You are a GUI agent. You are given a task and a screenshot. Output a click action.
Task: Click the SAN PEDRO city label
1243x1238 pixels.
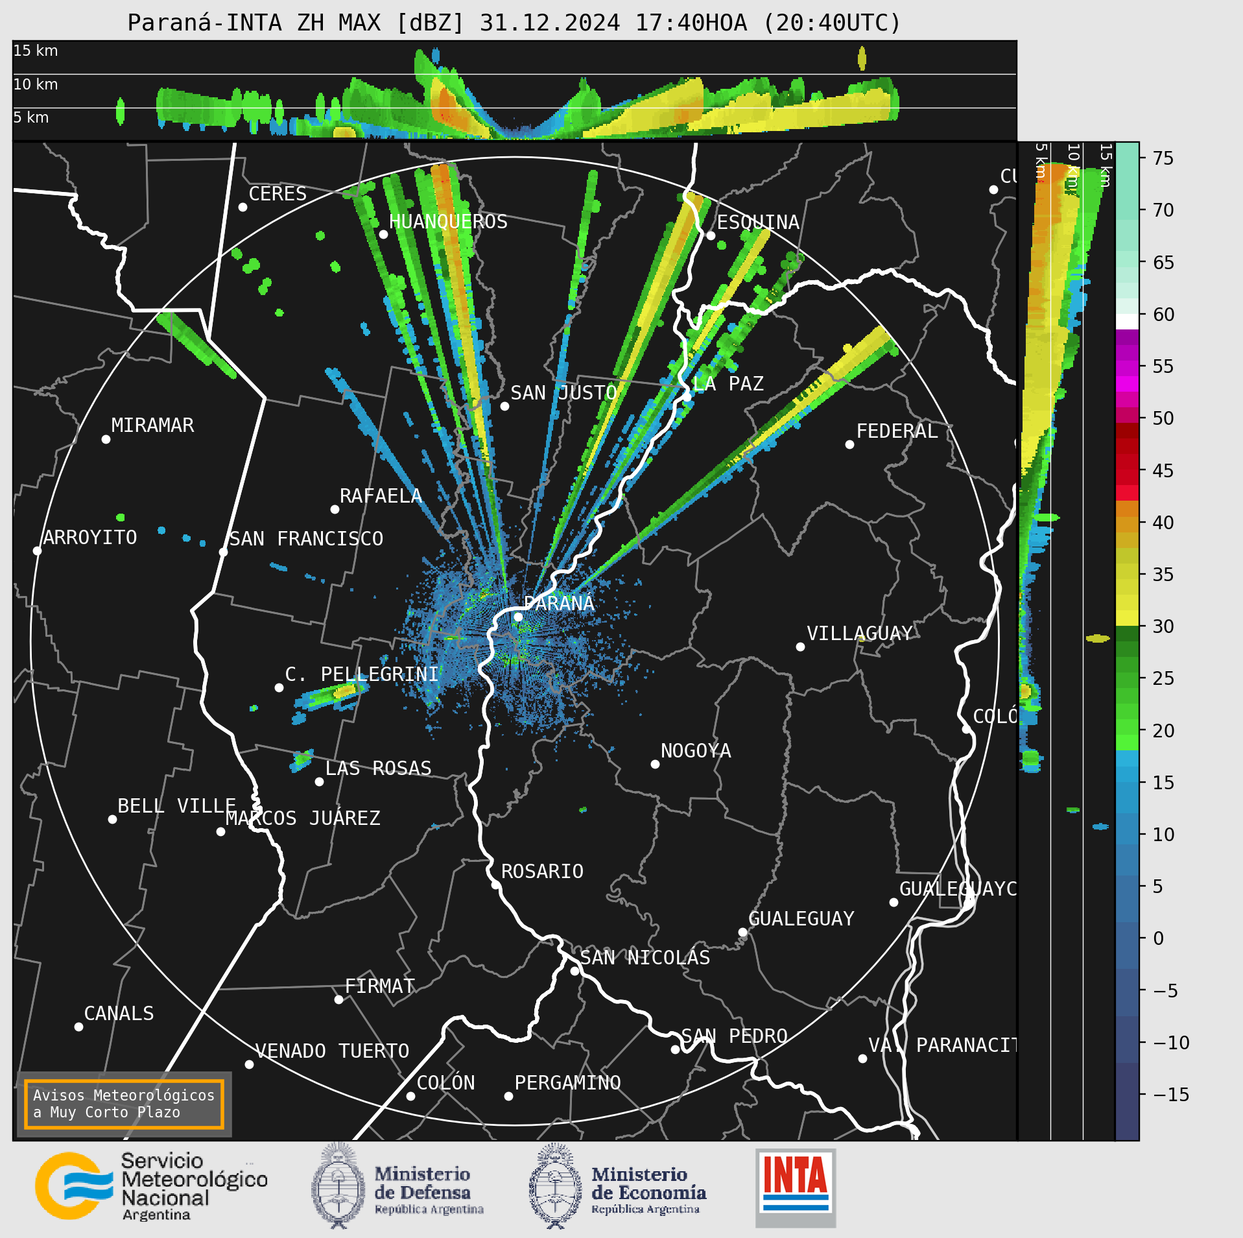(734, 1036)
